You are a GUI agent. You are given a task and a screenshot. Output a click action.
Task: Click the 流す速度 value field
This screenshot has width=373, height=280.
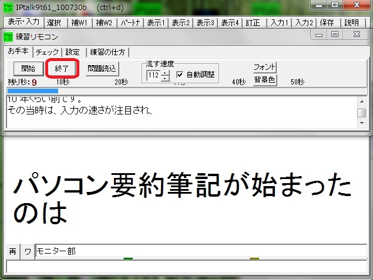(154, 75)
